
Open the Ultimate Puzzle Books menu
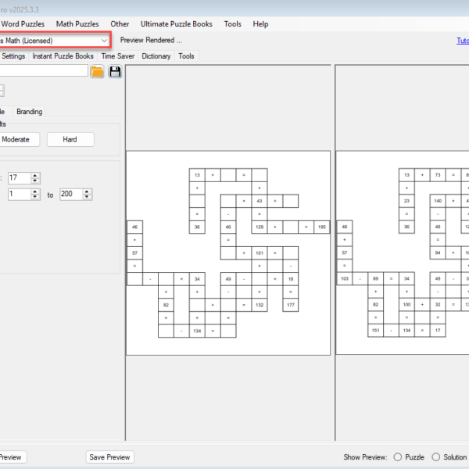point(176,24)
